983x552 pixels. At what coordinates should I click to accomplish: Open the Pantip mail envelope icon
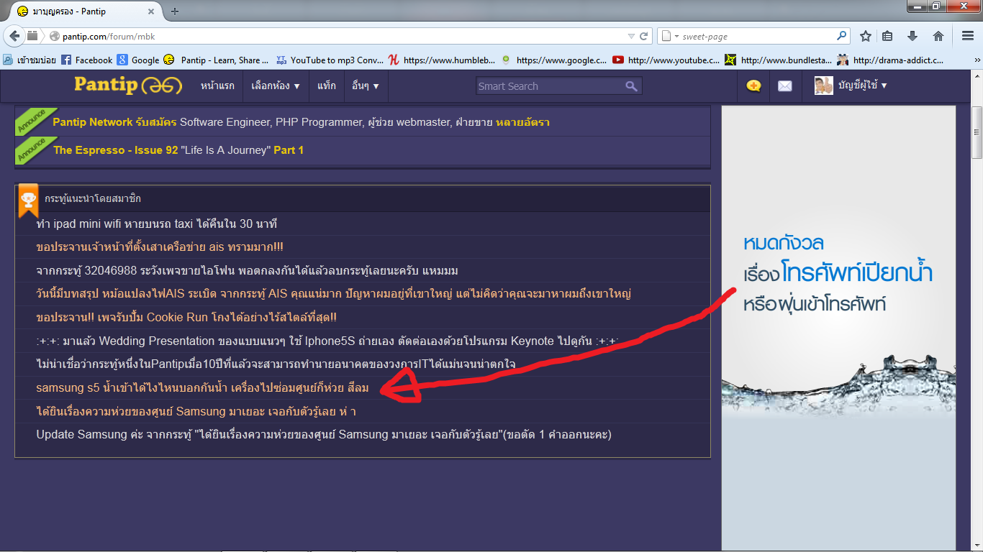(785, 86)
